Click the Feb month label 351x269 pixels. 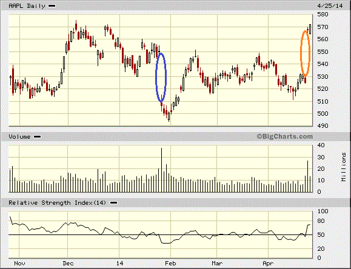click(x=170, y=263)
